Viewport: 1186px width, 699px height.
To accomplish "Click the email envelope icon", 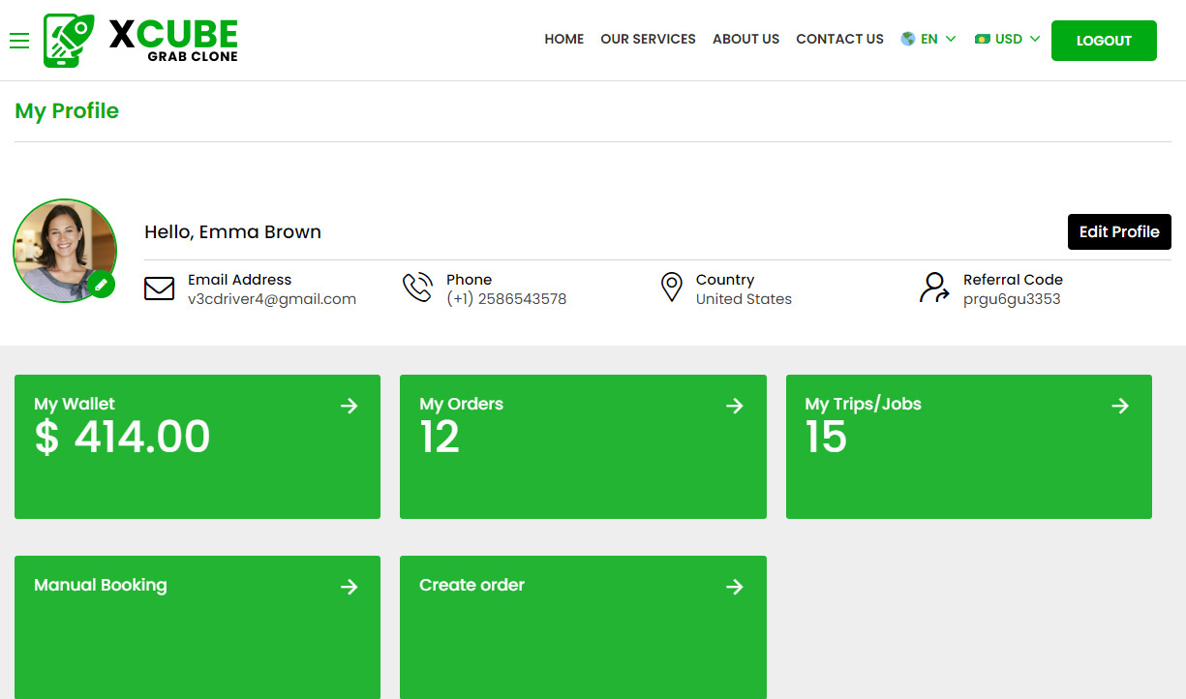I will pyautogui.click(x=159, y=289).
